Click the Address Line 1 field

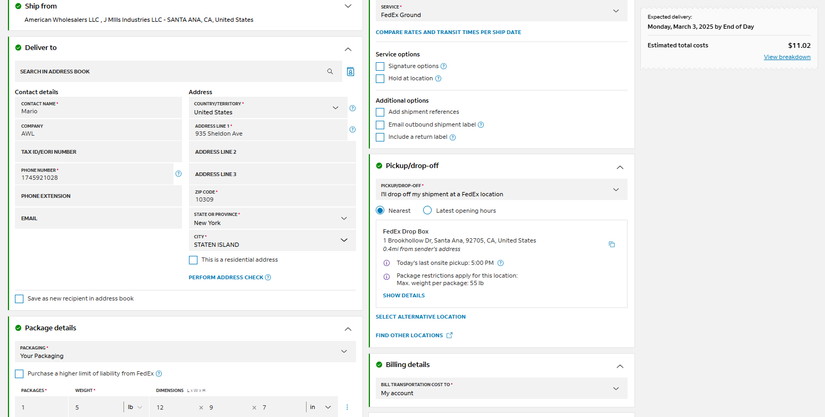pos(268,130)
